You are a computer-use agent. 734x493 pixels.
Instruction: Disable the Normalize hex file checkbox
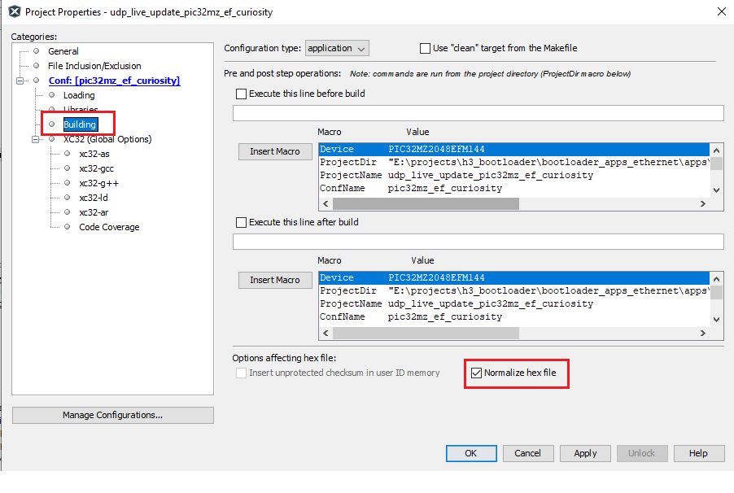click(x=477, y=373)
